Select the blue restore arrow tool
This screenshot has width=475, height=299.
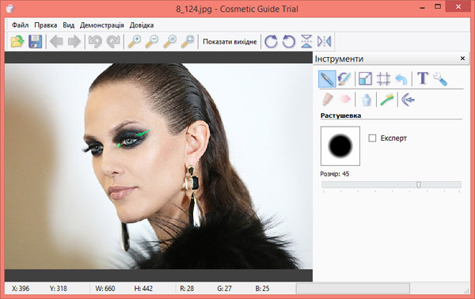(x=401, y=79)
